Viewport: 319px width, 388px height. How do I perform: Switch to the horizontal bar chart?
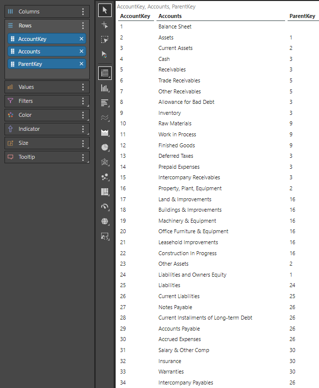105,103
